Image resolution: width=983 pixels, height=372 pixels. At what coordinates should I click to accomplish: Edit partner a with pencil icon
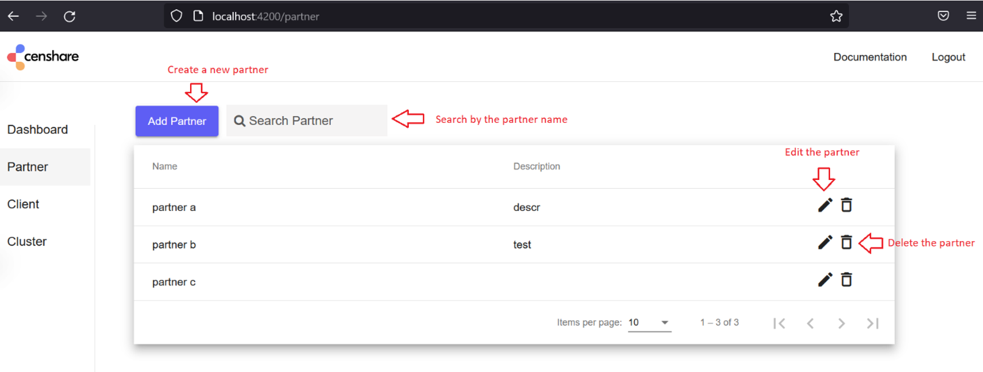[x=824, y=205]
